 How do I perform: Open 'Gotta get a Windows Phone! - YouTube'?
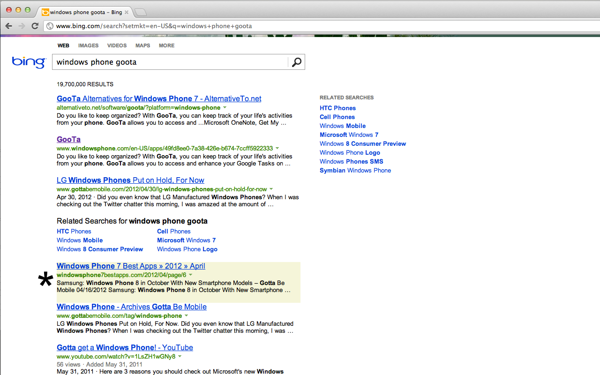[x=125, y=347]
